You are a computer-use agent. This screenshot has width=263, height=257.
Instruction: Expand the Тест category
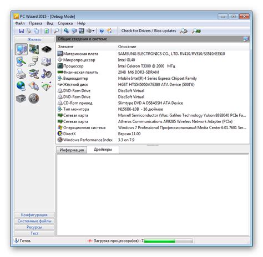click(x=34, y=233)
